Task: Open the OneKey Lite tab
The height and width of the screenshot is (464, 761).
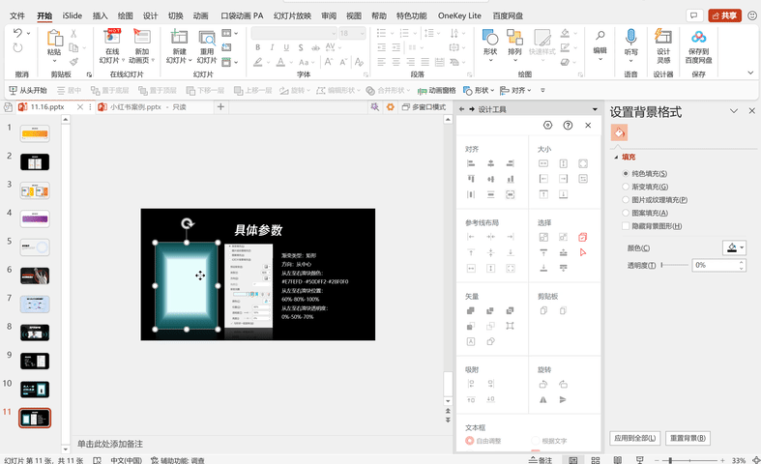Action: click(459, 15)
